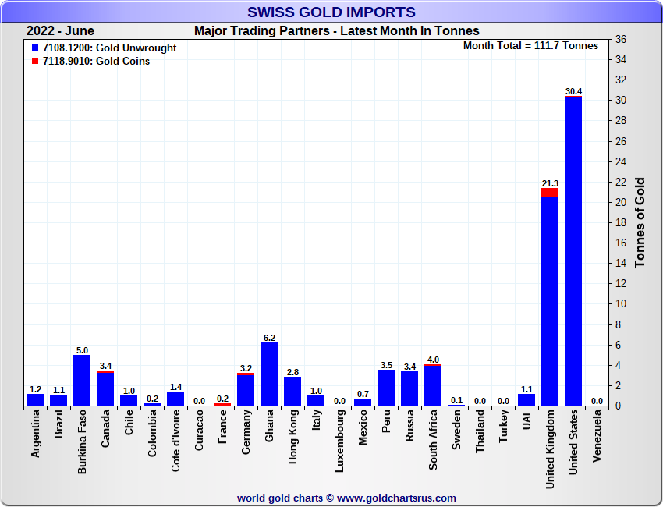Select the Peru bar
The image size is (663, 507).
tap(386, 388)
